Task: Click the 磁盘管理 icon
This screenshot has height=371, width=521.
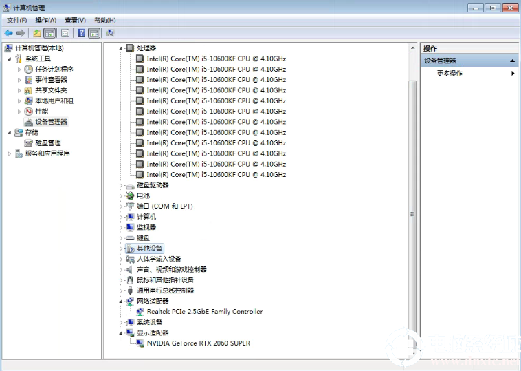Action: pos(29,143)
